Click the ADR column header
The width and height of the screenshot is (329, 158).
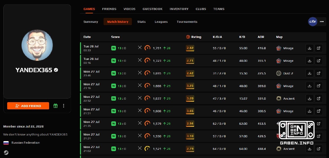click(x=261, y=37)
